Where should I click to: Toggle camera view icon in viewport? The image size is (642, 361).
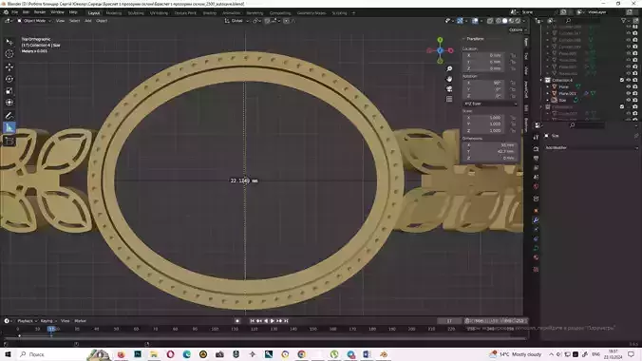[x=449, y=89]
